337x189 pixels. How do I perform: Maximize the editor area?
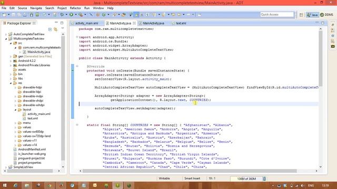coord(323,23)
